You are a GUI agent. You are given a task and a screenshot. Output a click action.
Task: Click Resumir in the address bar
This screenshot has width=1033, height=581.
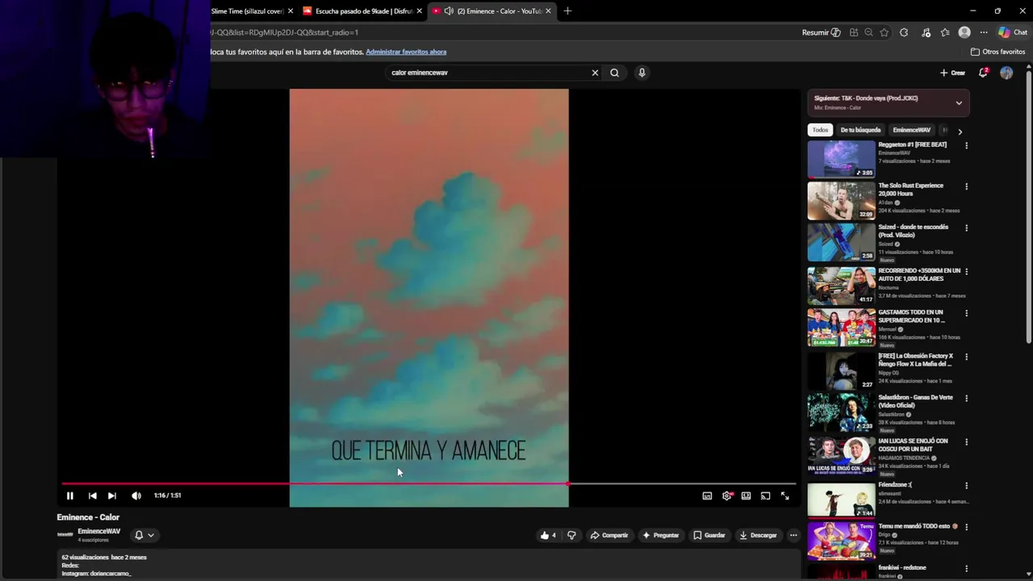point(821,33)
